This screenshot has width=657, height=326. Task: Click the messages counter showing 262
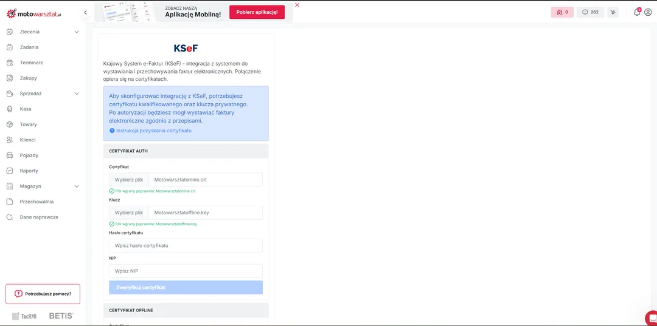[590, 12]
